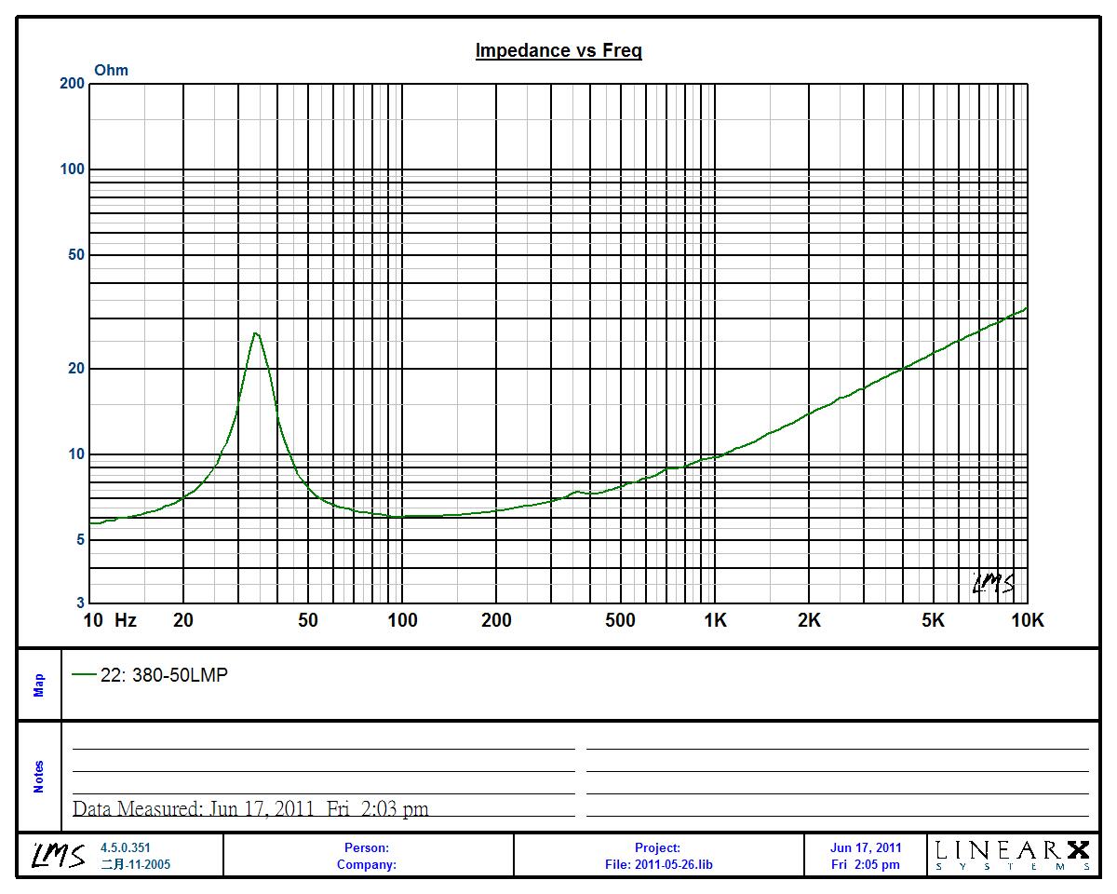Screen dimensions: 1117x894
Task: Click the Fri 2:05 pm timestamp in footer
Action: click(x=865, y=864)
